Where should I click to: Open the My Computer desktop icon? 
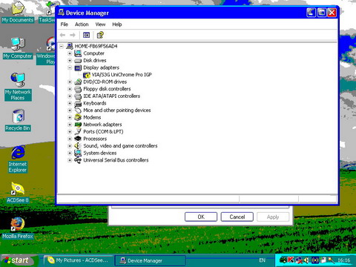pyautogui.click(x=18, y=44)
